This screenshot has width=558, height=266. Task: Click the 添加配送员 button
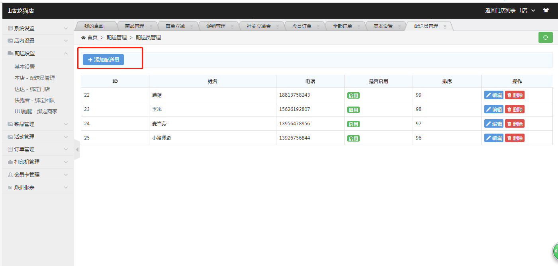tap(103, 60)
